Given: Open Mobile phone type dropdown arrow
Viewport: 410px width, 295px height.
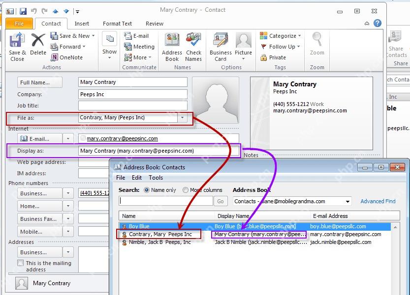Looking at the screenshot, I should pyautogui.click(x=68, y=231).
